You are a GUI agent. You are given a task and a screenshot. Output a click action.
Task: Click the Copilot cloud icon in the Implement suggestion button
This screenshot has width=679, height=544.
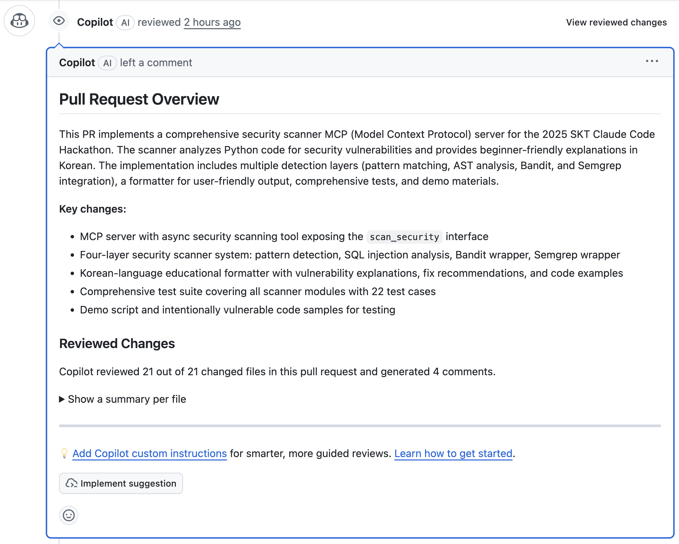(71, 483)
